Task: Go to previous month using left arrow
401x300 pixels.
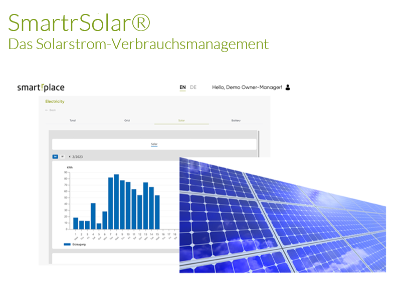Action: (70, 156)
